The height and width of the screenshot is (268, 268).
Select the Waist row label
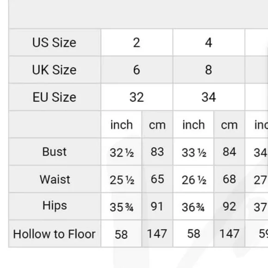[x=55, y=179]
